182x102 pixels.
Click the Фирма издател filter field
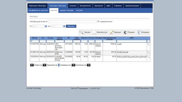click(x=59, y=41)
